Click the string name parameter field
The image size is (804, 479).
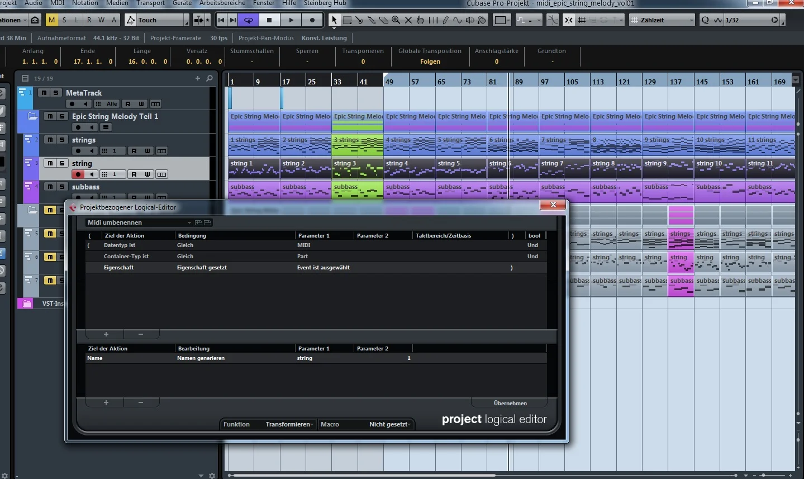[x=324, y=358]
